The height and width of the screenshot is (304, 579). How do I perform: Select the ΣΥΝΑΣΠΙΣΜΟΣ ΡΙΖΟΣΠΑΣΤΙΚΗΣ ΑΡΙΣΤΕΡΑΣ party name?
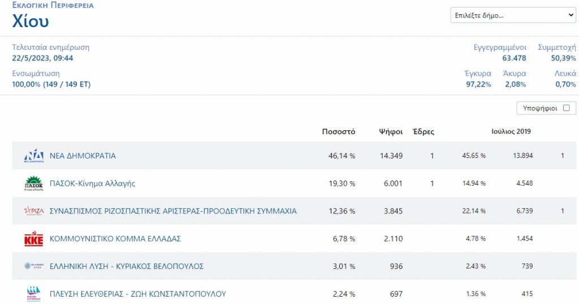173,211
